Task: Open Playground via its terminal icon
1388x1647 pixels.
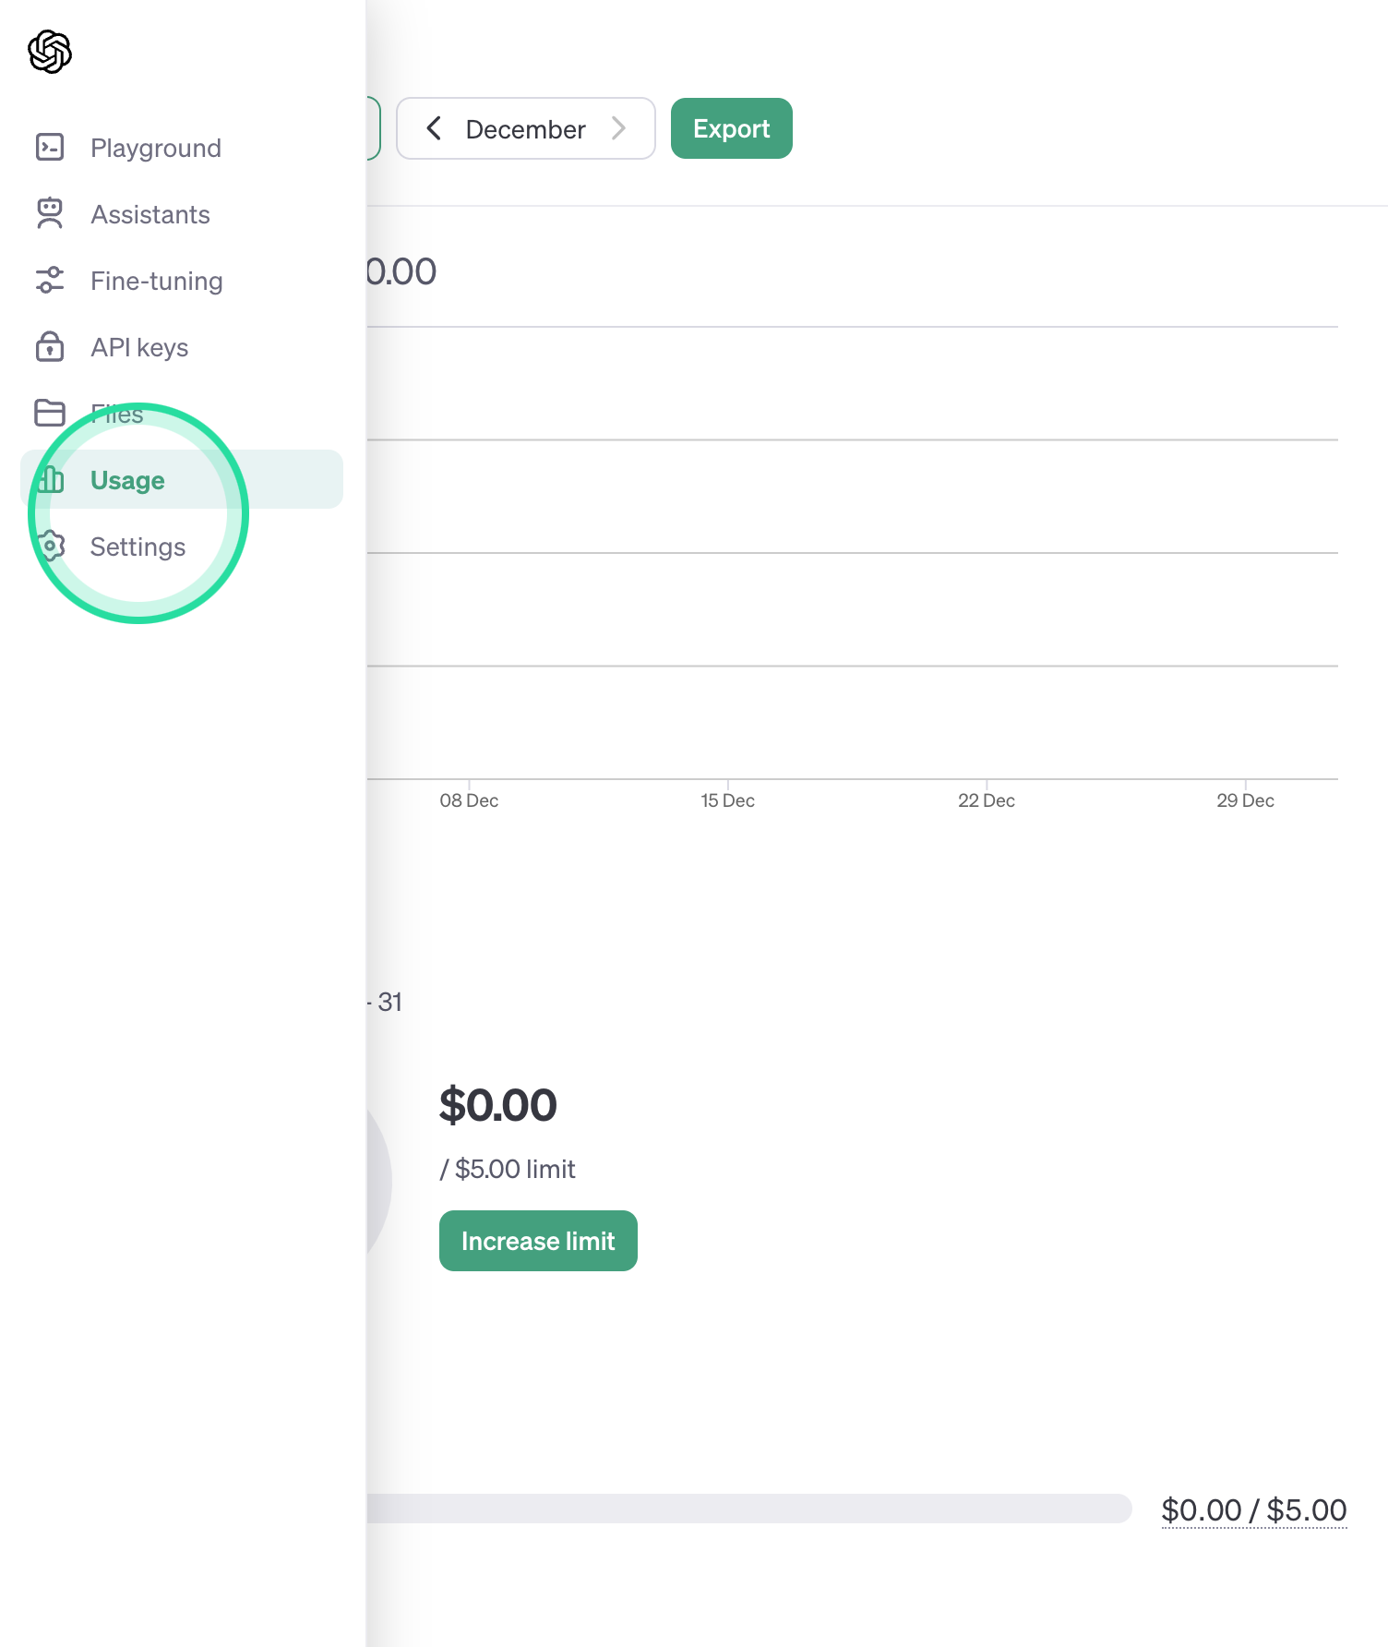Action: click(50, 147)
